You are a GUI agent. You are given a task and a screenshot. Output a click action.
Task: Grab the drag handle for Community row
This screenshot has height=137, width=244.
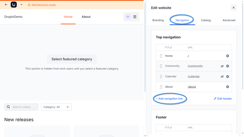tap(161, 66)
